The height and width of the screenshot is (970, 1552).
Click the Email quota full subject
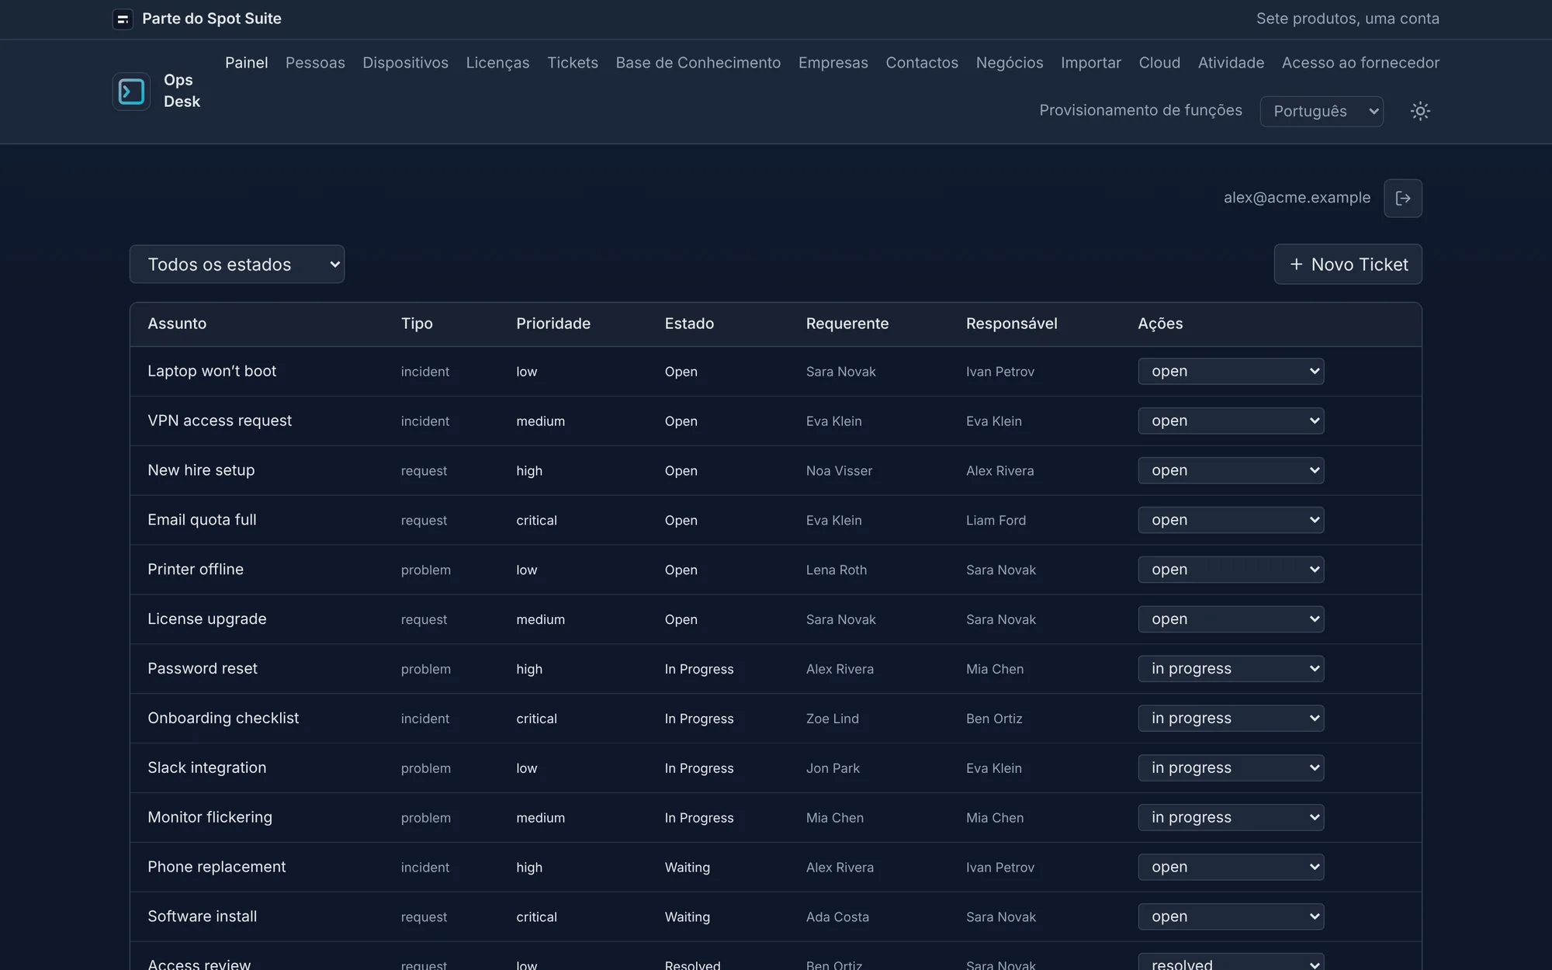[x=202, y=520]
